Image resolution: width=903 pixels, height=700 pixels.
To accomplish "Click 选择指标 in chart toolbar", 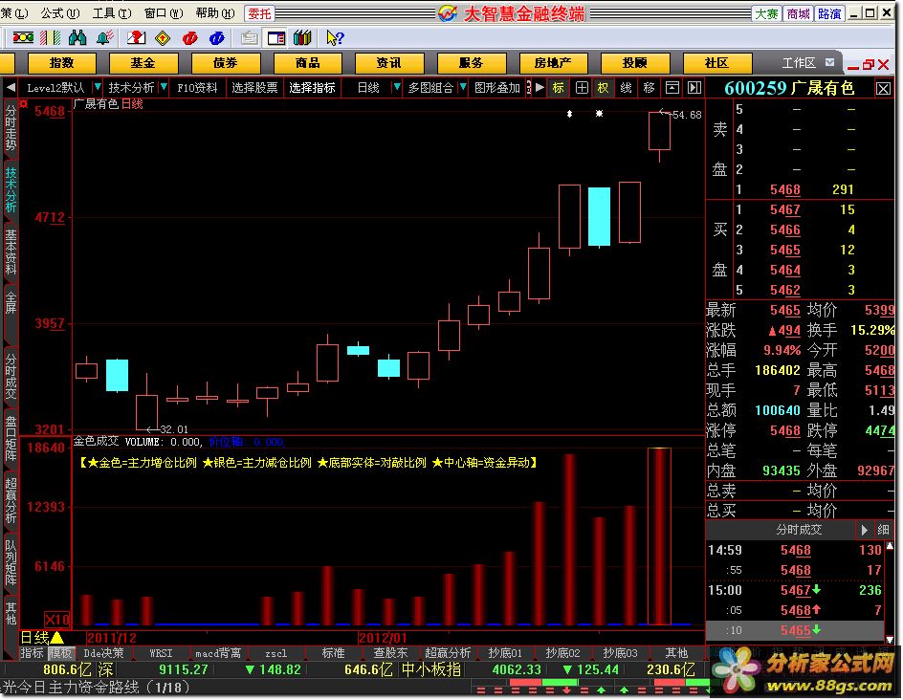I will point(312,88).
